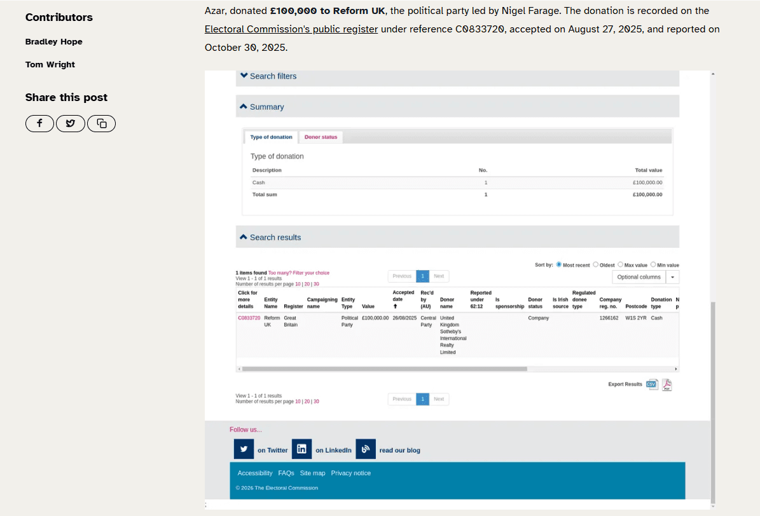Select Most recent sort option

click(x=559, y=264)
